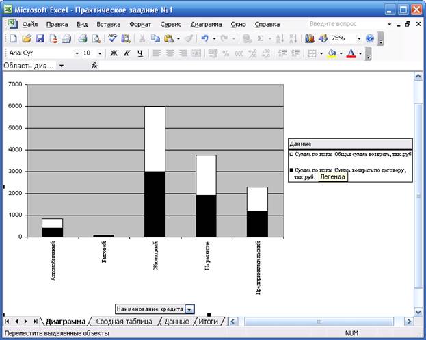Open the Chart Wizard icon

pyautogui.click(x=310, y=39)
